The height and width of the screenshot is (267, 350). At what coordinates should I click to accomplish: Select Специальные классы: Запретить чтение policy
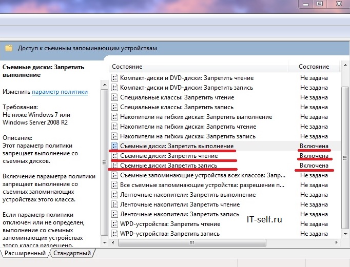tap(177, 97)
